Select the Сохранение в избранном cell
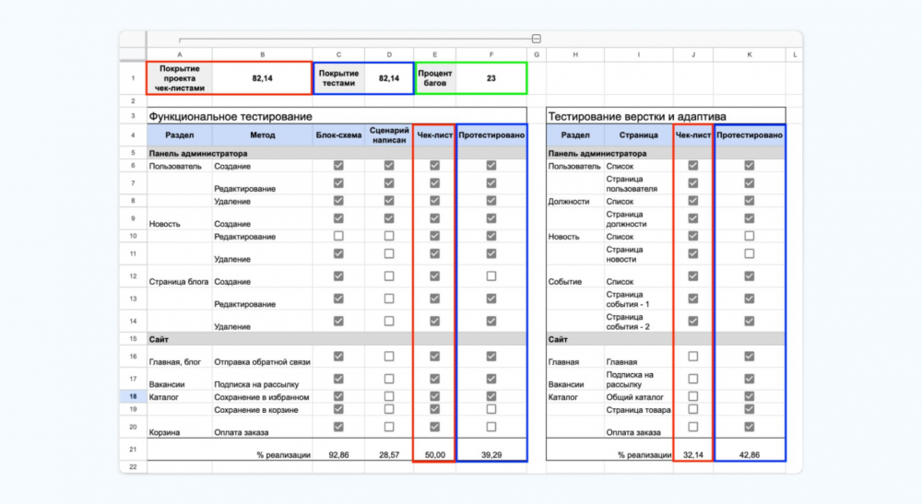The height and width of the screenshot is (504, 922). coord(262,397)
